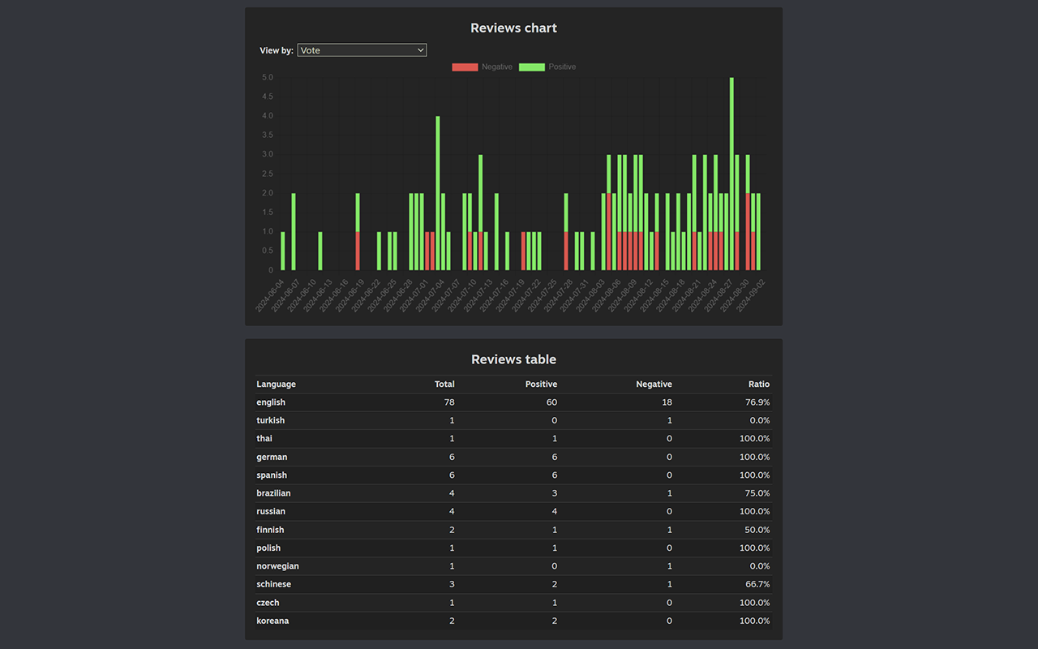Expand the Vote selection combo box

pyautogui.click(x=362, y=49)
